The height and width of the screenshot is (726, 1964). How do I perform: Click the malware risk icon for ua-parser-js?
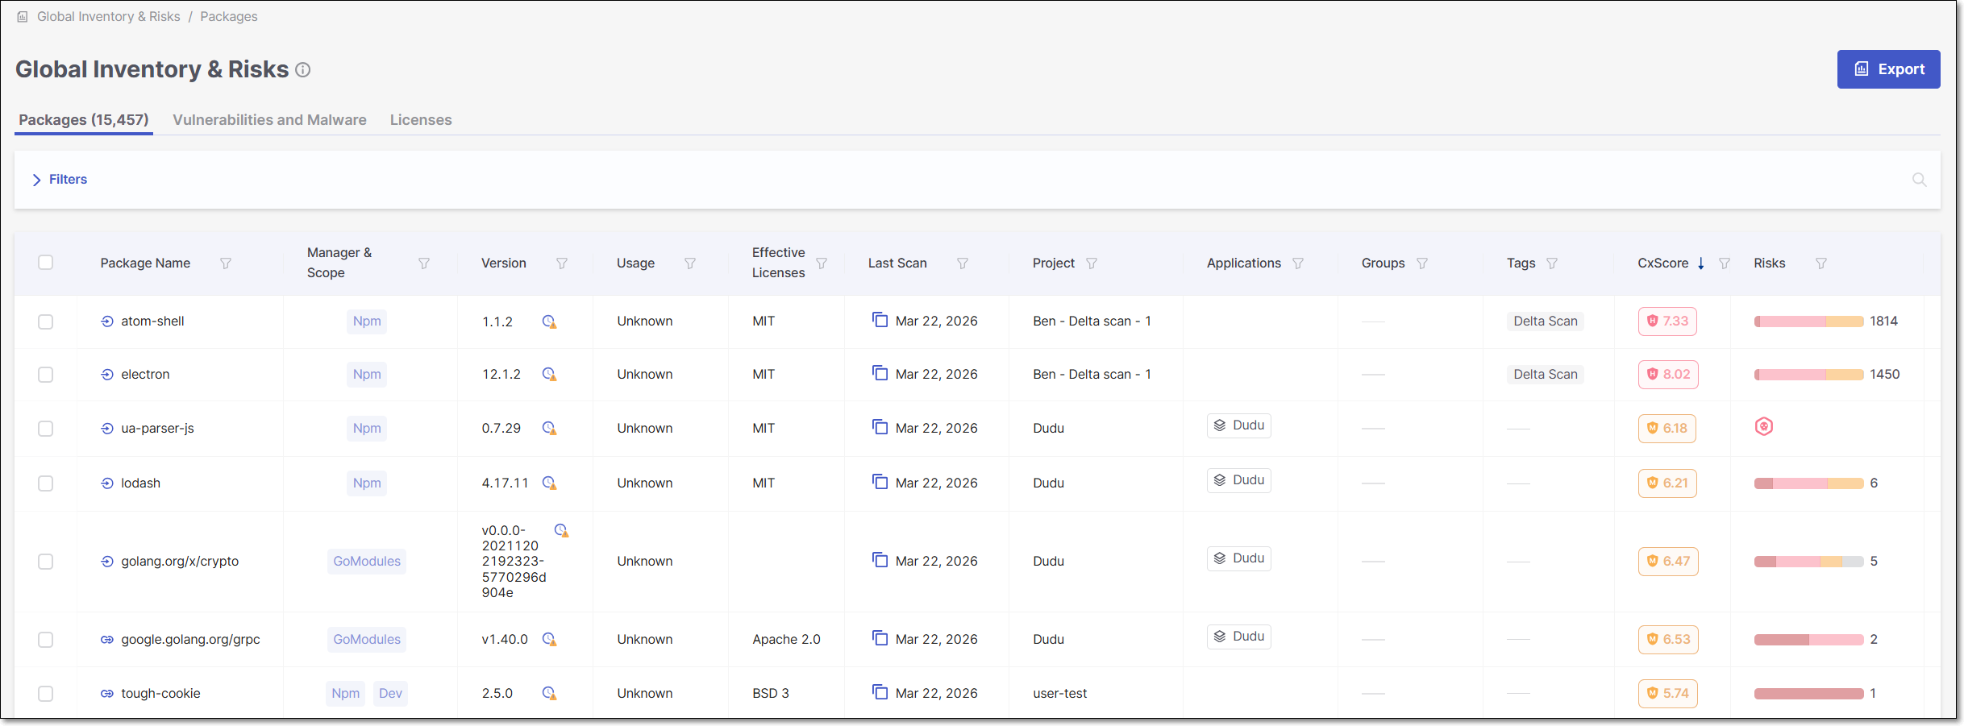coord(1763,427)
